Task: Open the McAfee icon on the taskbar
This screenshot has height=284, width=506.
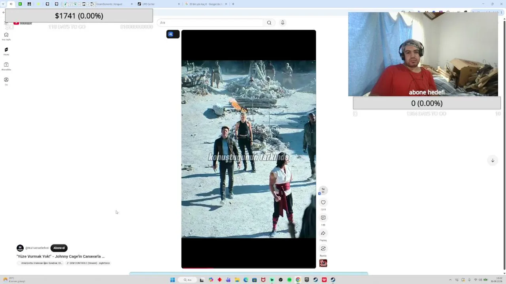Action: coord(263,280)
